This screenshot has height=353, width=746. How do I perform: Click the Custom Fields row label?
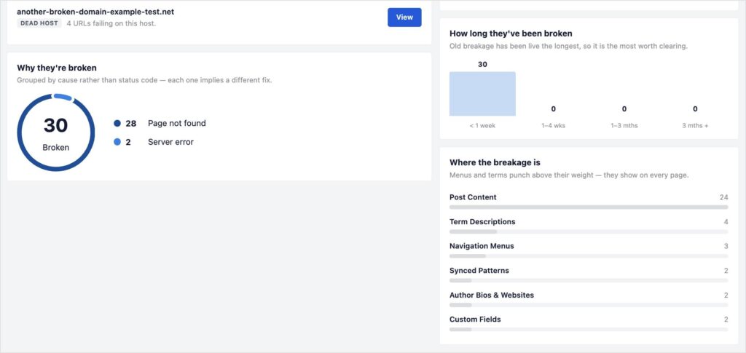(475, 320)
